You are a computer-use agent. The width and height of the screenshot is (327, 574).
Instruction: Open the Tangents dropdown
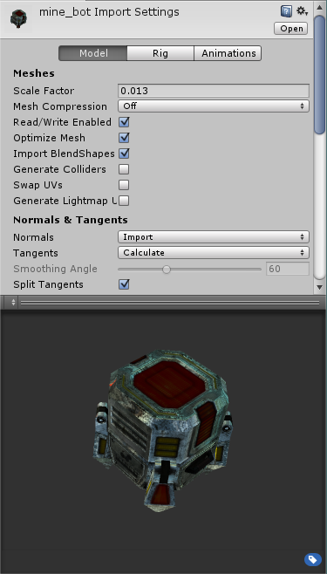tap(214, 253)
